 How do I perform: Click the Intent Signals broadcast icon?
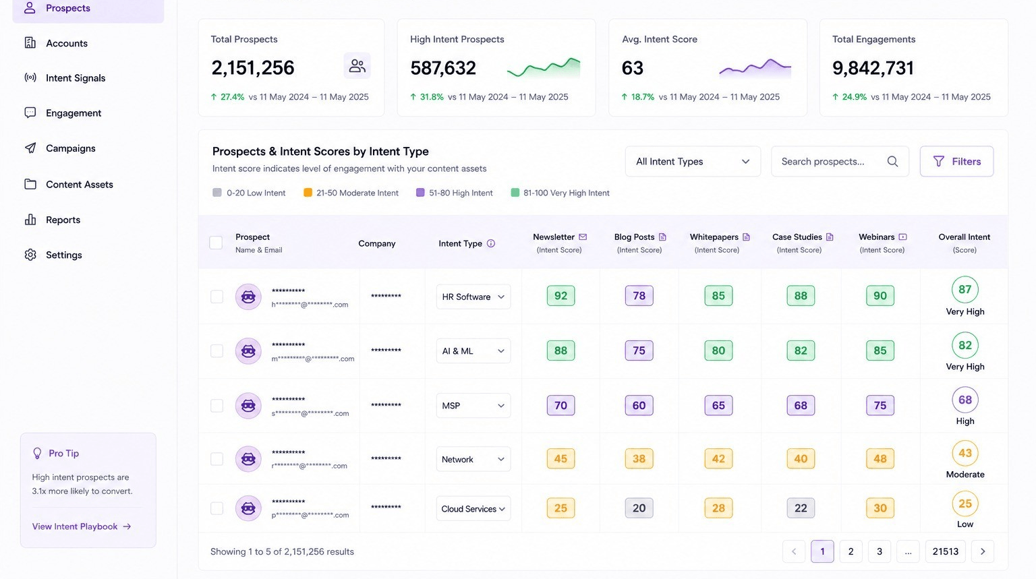click(x=30, y=78)
